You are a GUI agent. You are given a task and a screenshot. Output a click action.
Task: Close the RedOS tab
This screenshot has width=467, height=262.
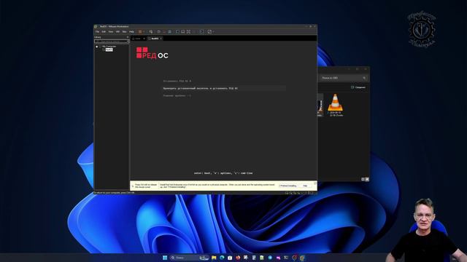tap(161, 39)
